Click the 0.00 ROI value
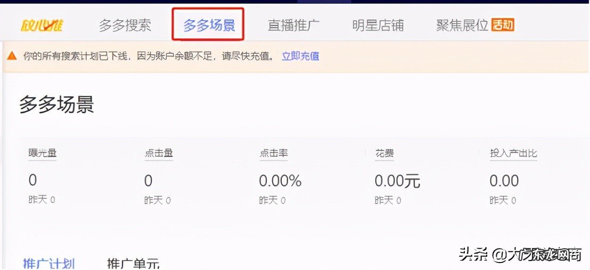 pyautogui.click(x=504, y=181)
